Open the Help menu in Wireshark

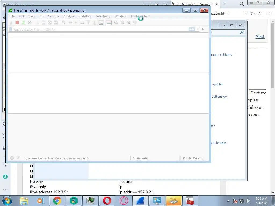click(x=146, y=16)
